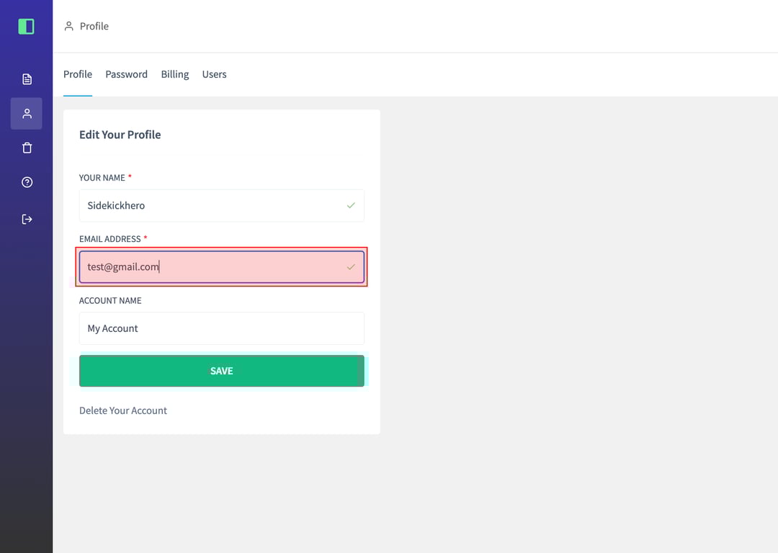Click the person icon in page header
This screenshot has width=778, height=553.
pos(69,27)
